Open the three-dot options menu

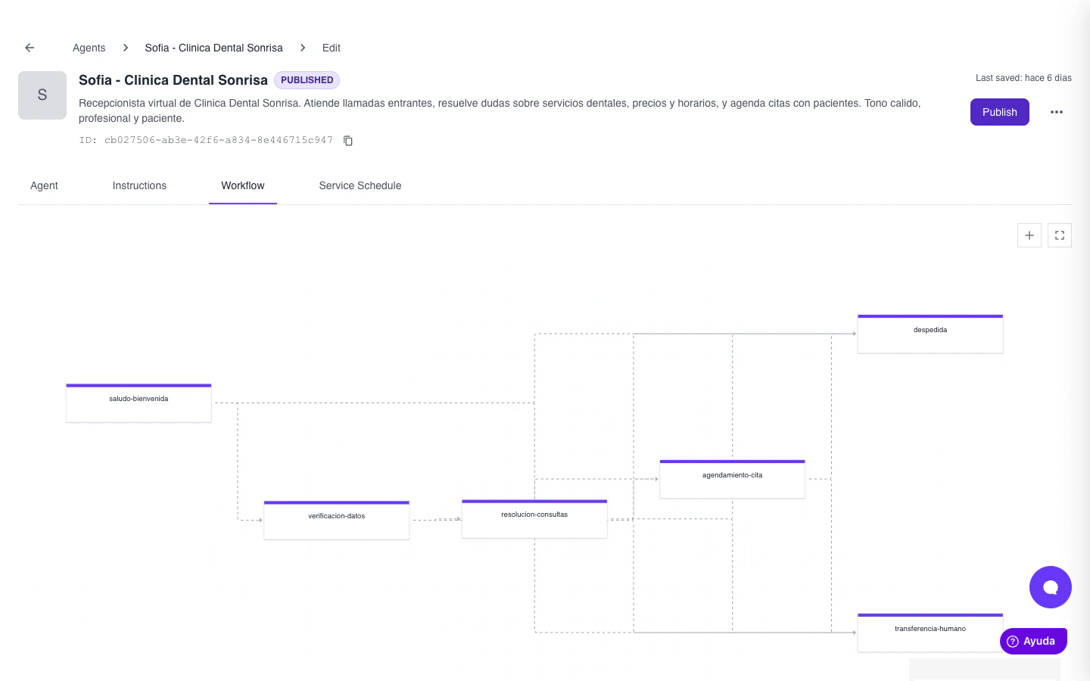pyautogui.click(x=1057, y=112)
